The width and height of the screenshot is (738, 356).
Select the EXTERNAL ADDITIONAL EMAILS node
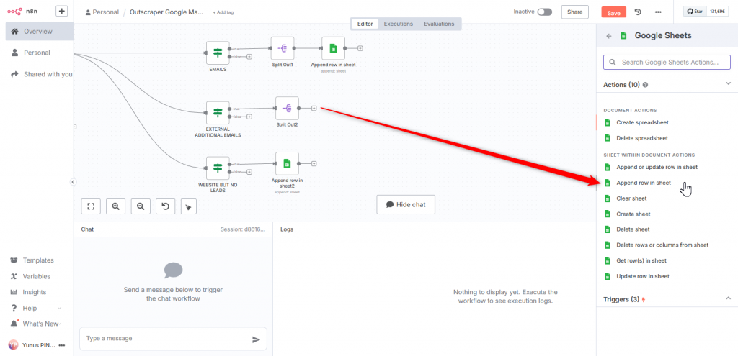pyautogui.click(x=218, y=113)
